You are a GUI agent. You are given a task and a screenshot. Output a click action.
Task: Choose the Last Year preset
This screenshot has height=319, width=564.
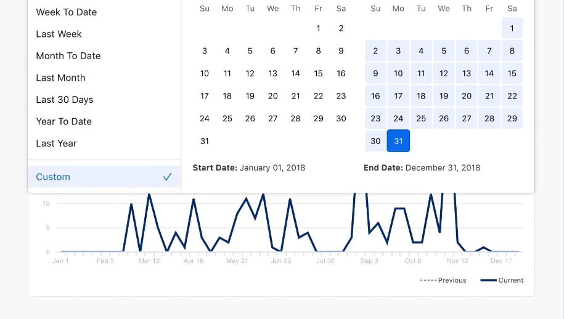pyautogui.click(x=56, y=143)
